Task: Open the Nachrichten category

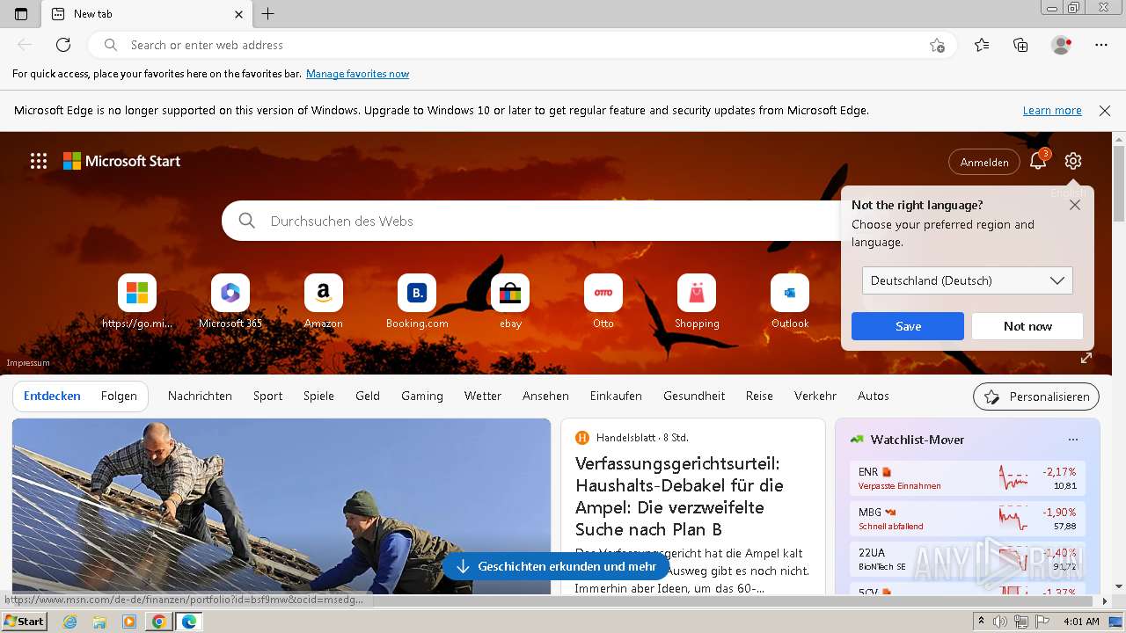Action: coord(200,396)
